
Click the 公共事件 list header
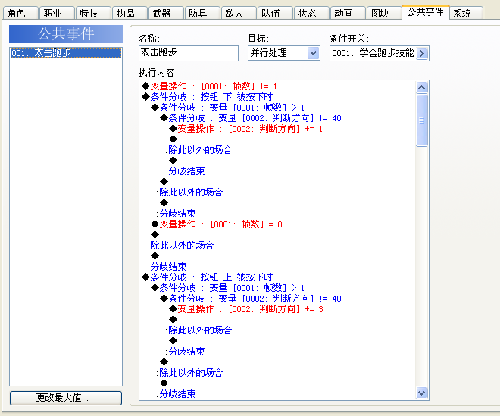[x=66, y=34]
